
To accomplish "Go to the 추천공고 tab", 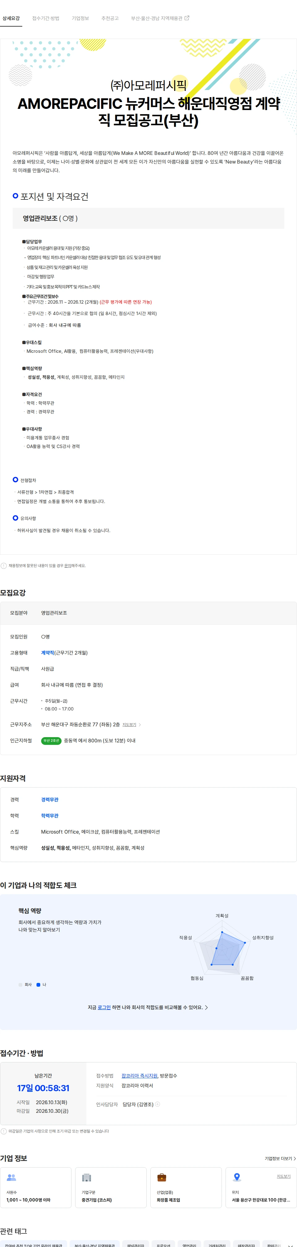I will (x=110, y=18).
